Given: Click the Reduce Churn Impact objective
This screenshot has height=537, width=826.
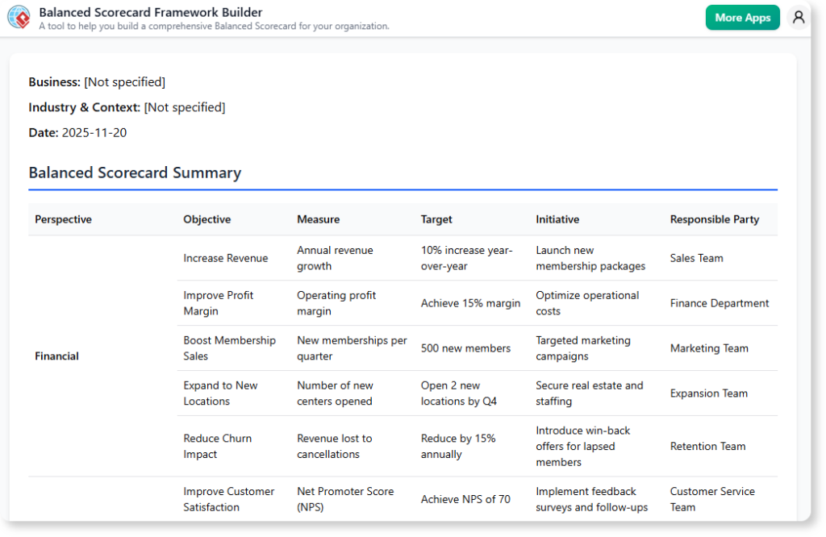Looking at the screenshot, I should click(x=217, y=446).
